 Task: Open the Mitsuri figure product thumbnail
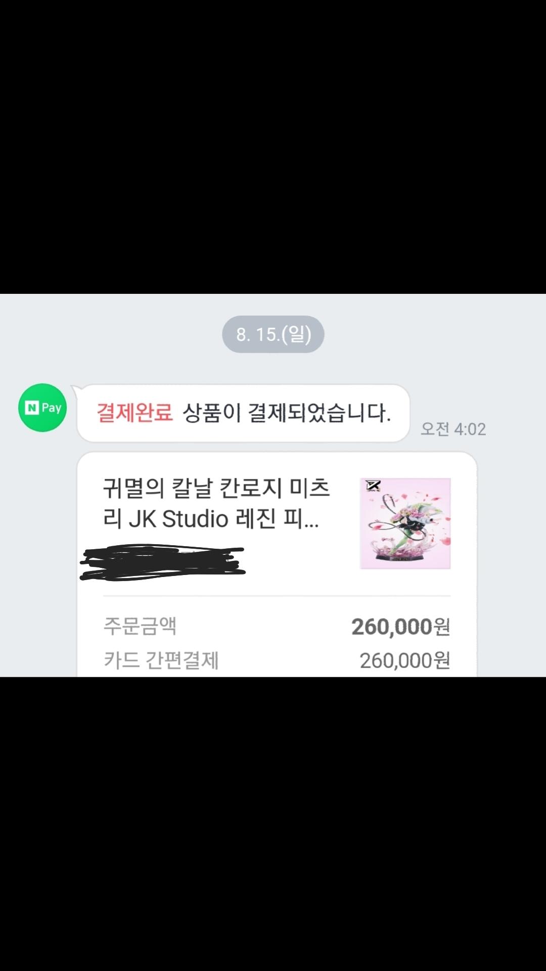pyautogui.click(x=405, y=523)
